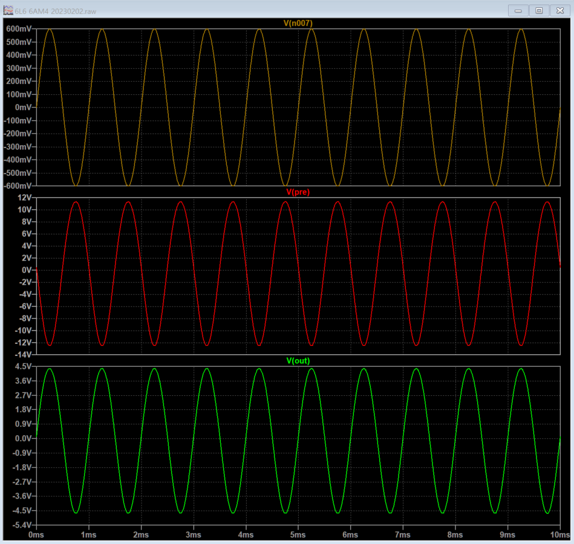Click the -10V axis label in V(pre) pane

23,331
